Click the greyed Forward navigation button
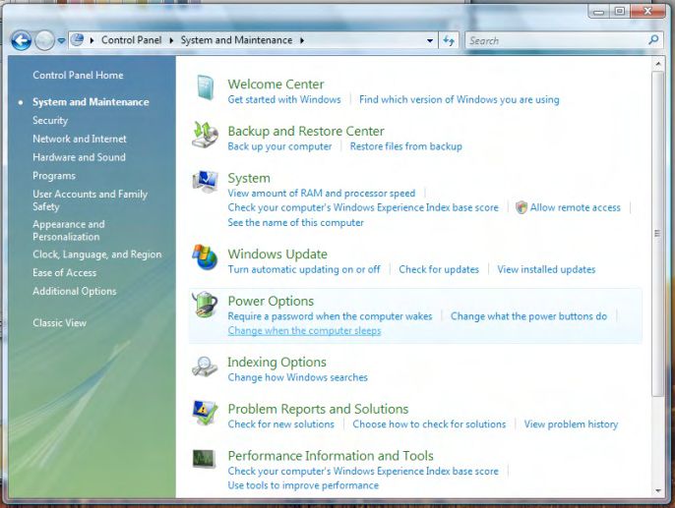Screen dimensions: 675x508 44,41
